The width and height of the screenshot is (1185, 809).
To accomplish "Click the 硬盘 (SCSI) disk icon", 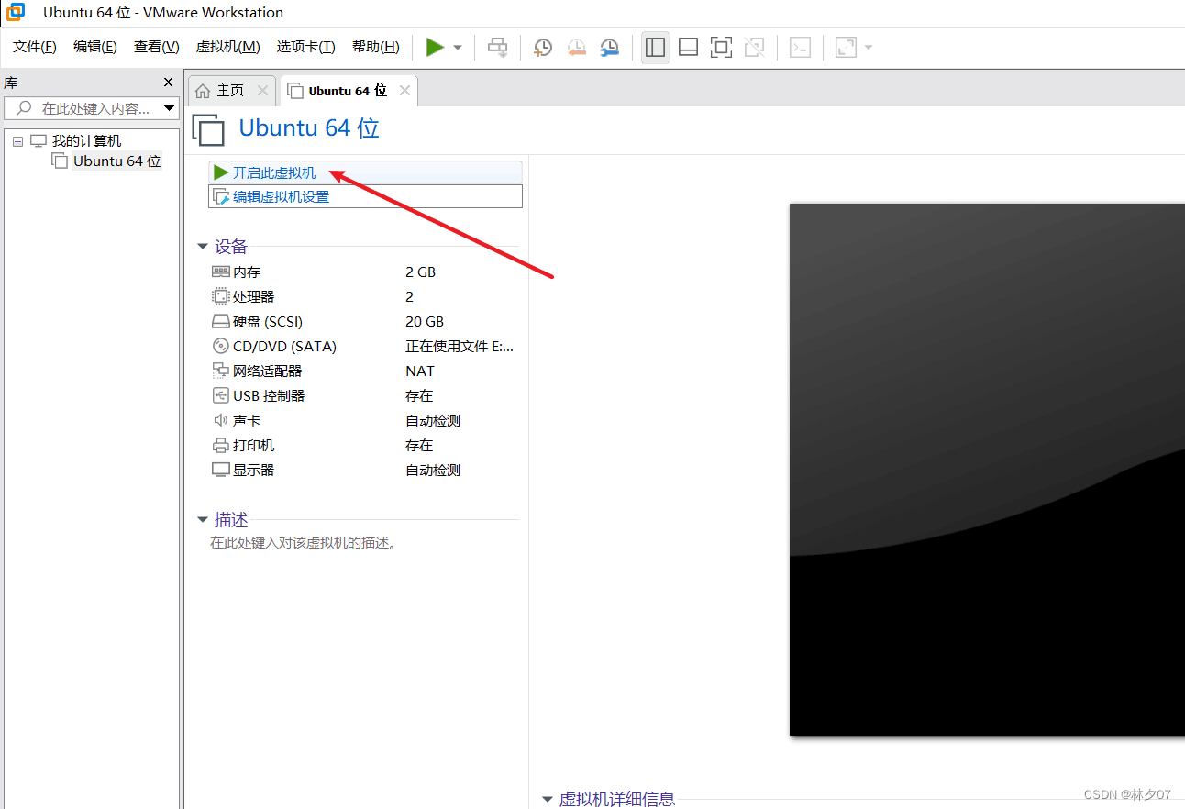I will click(220, 322).
